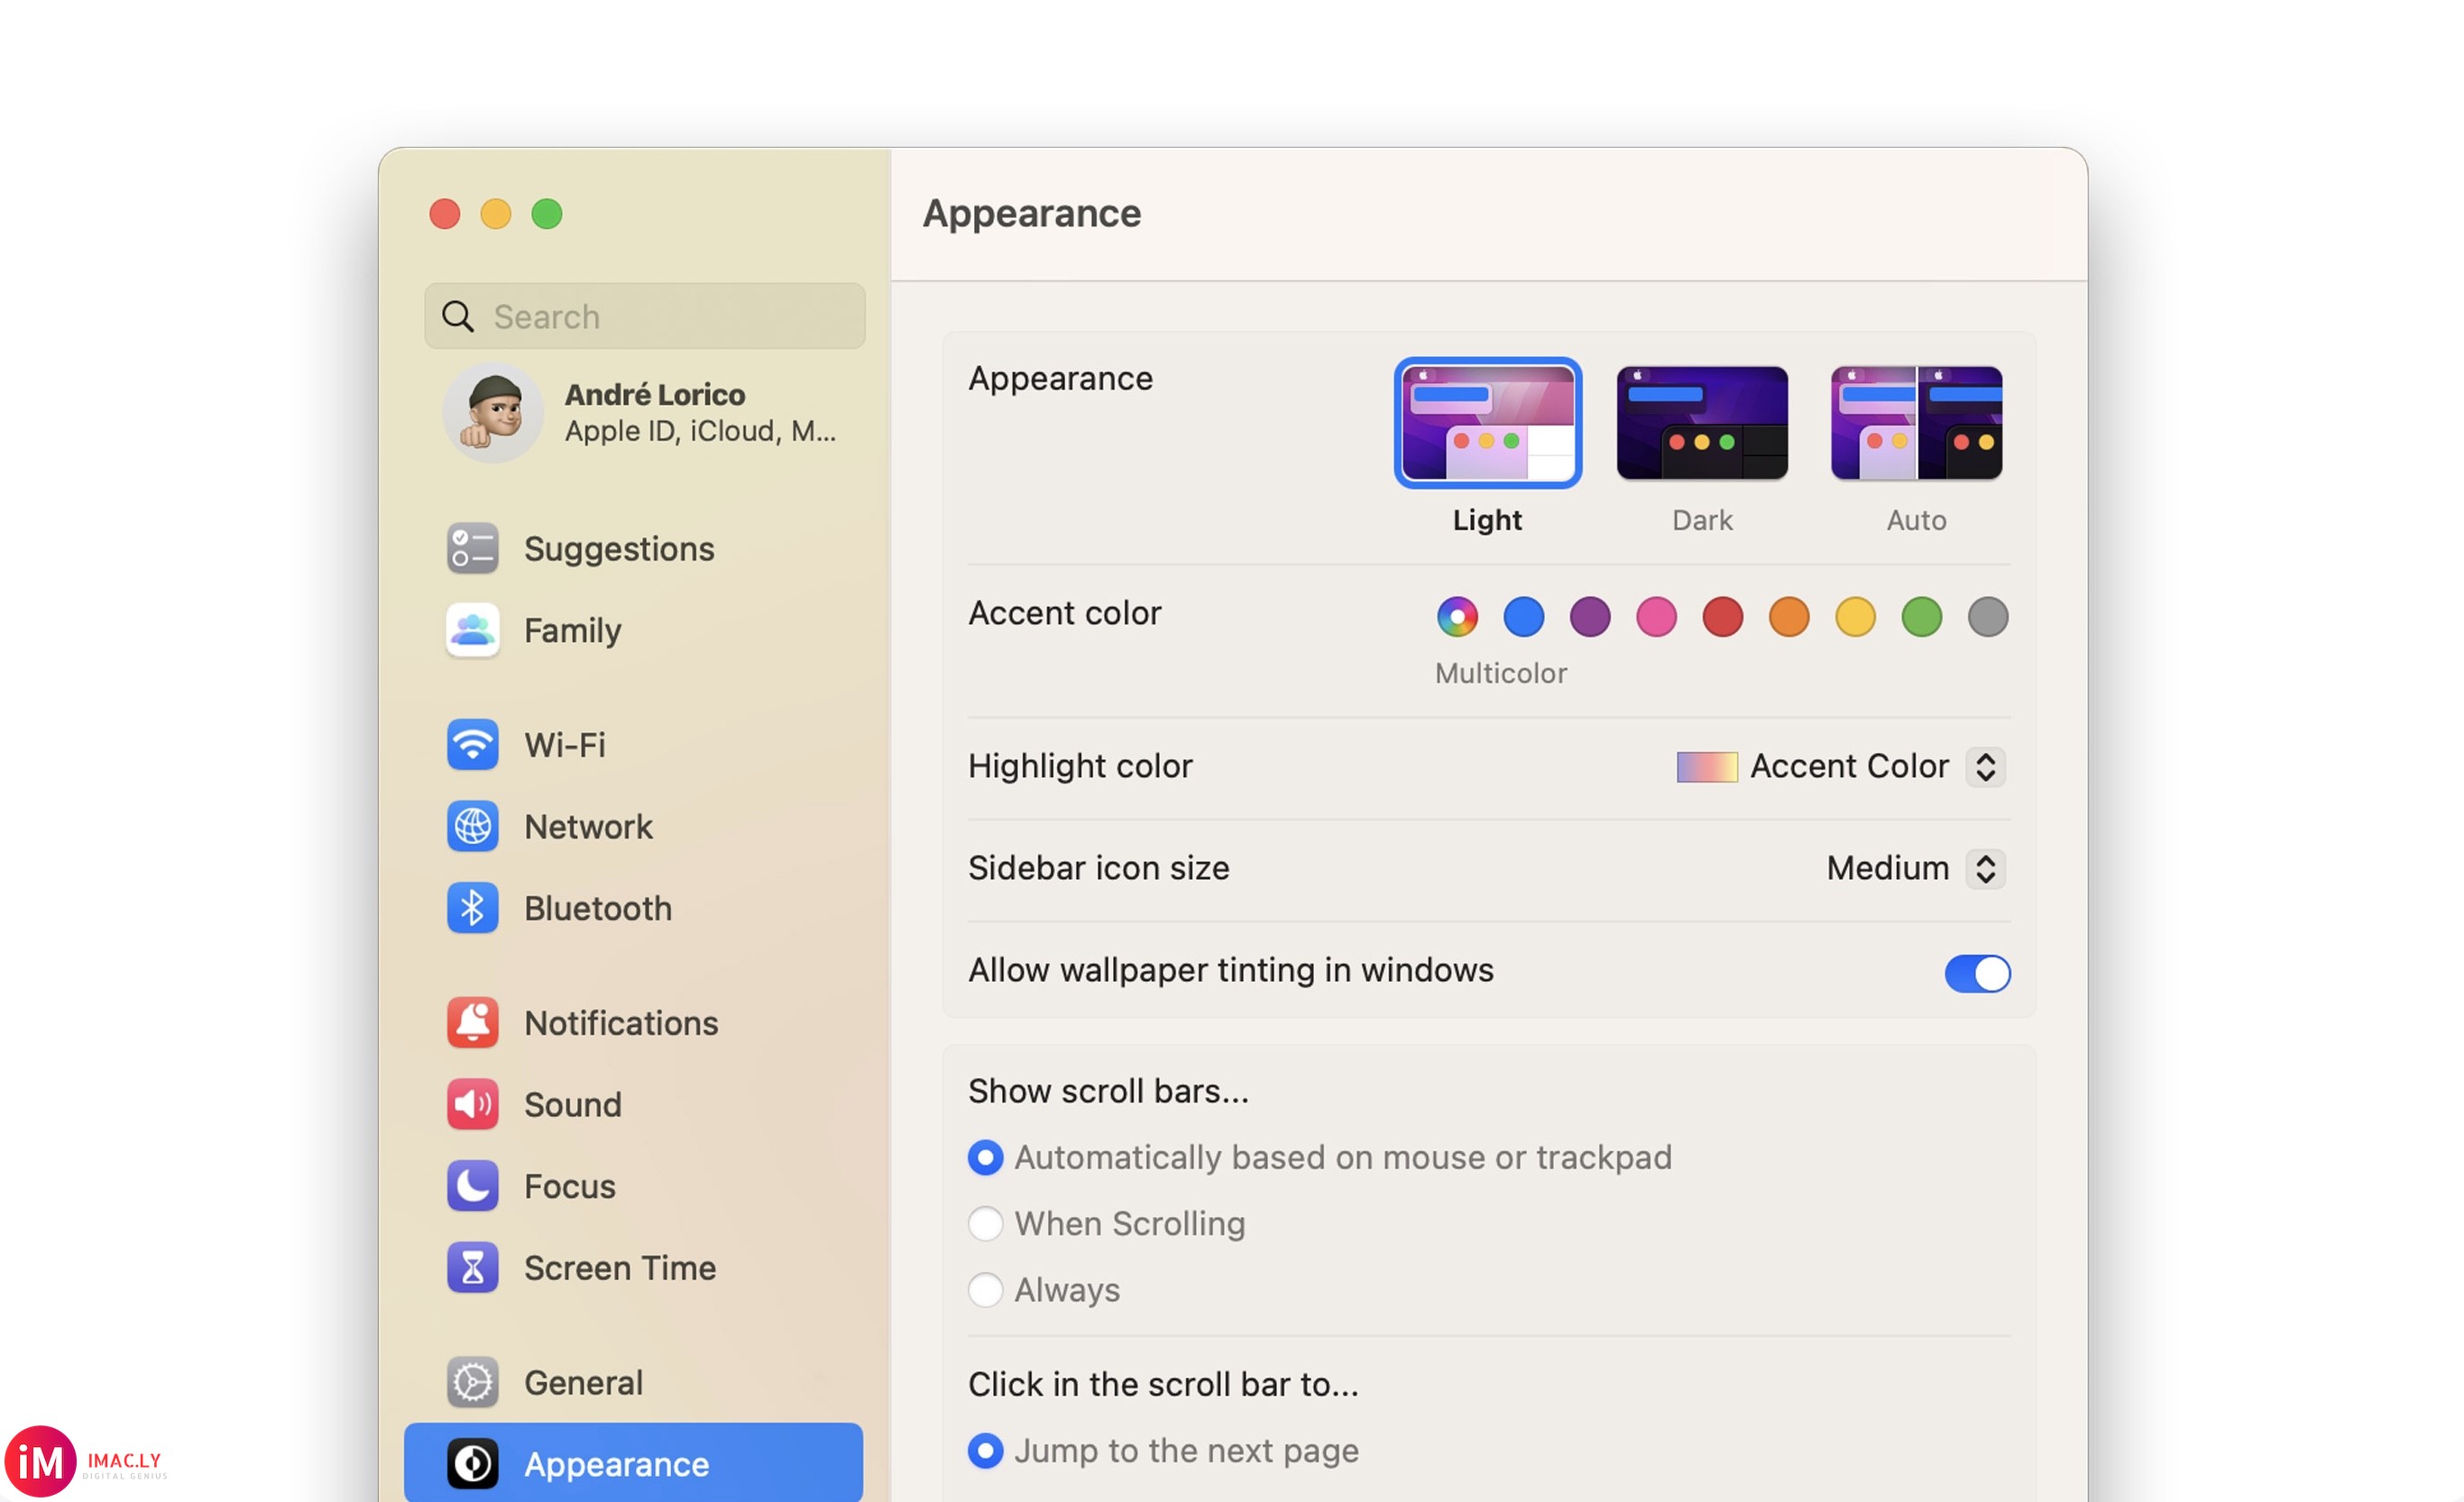Click the Multicolor caption text

1500,673
